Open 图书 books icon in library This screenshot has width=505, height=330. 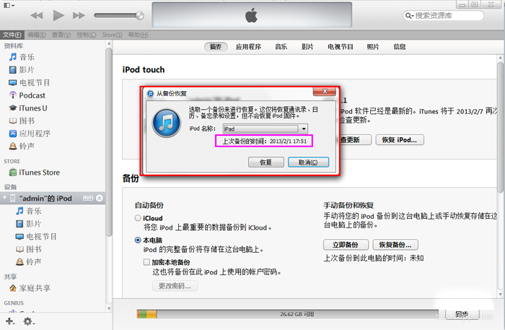(13, 121)
